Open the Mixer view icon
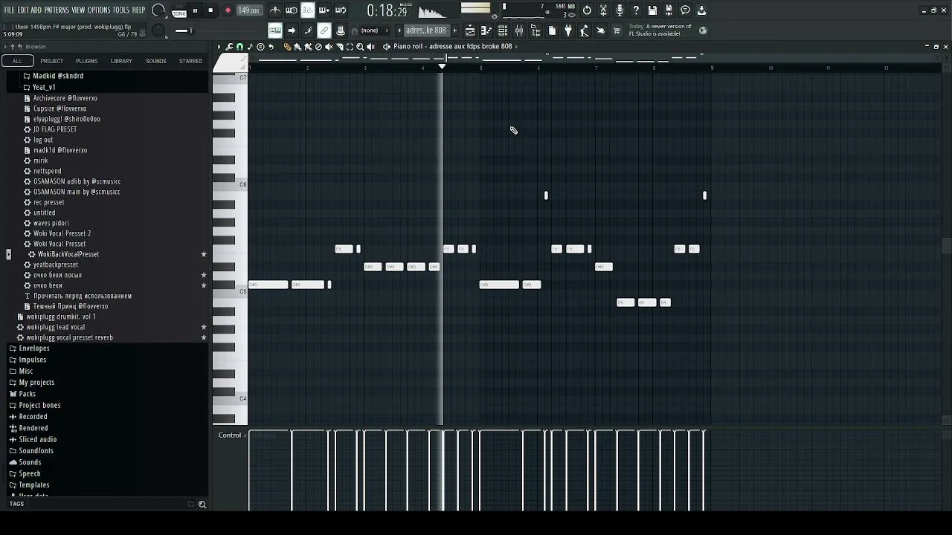Viewport: 952px width, 535px height. click(x=519, y=30)
